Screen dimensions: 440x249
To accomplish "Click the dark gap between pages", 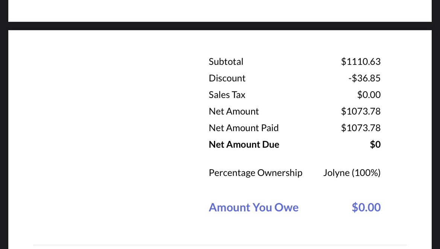I will point(220,26).
